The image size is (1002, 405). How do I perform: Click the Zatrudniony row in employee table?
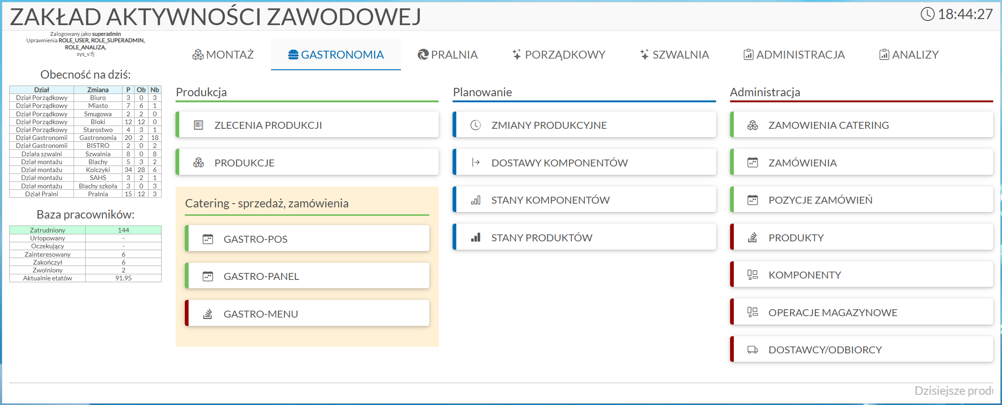pyautogui.click(x=85, y=230)
